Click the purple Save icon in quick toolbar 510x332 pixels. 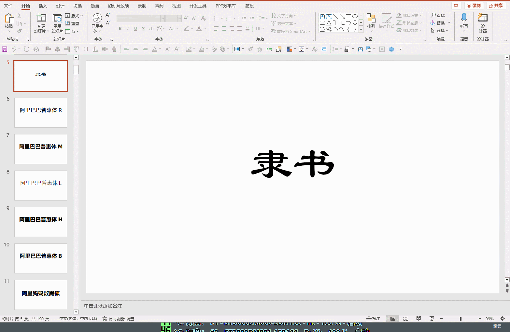[5, 49]
